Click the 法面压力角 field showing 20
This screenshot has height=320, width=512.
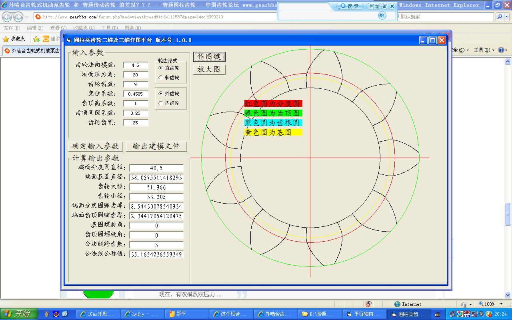tap(136, 75)
